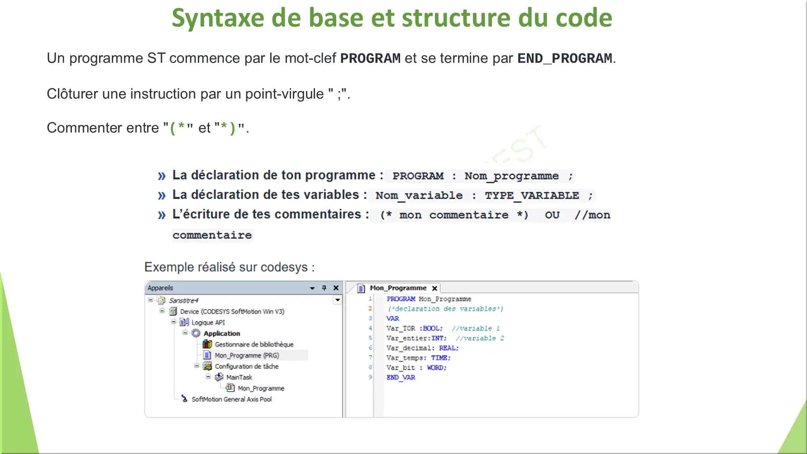807x454 pixels.
Task: Click the END_VAR line in editor
Action: point(401,378)
